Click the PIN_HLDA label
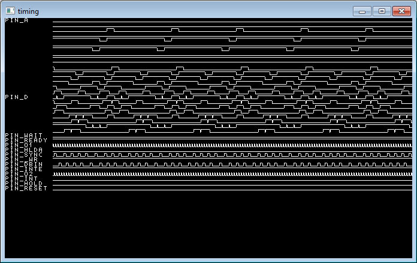 pyautogui.click(x=24, y=150)
